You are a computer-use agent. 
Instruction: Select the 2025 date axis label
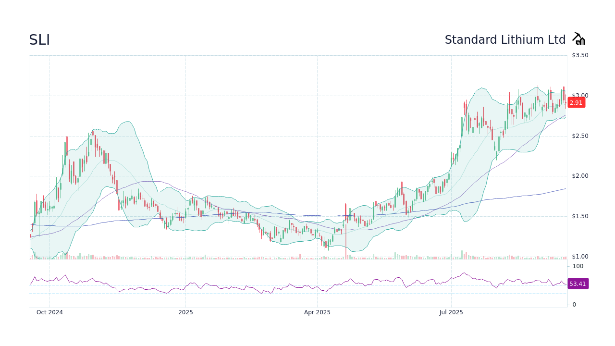pyautogui.click(x=185, y=312)
